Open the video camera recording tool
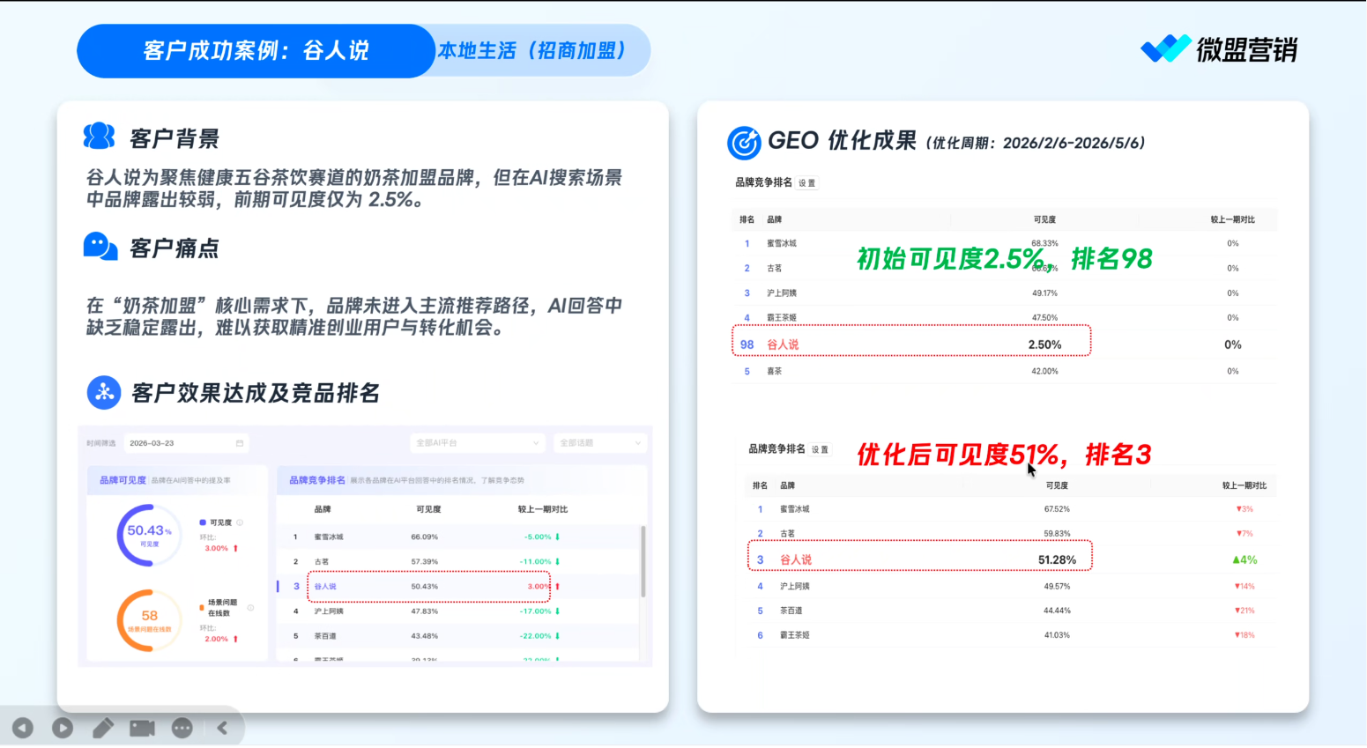Viewport: 1367px width, 748px height. coord(143,728)
